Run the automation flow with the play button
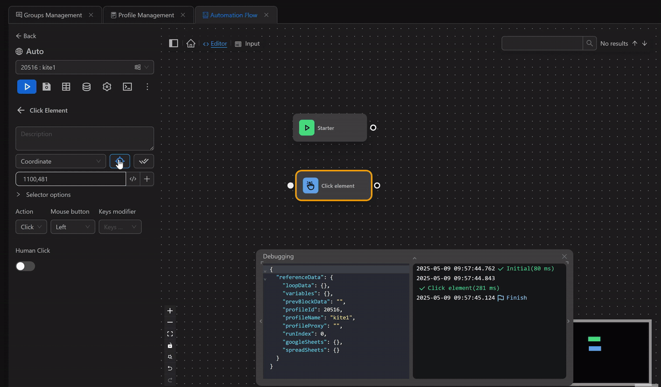 pyautogui.click(x=27, y=87)
